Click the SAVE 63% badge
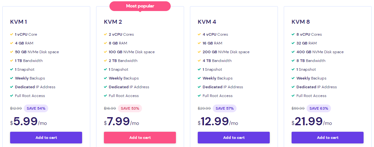Screen dimensions: 374x147 [319, 108]
